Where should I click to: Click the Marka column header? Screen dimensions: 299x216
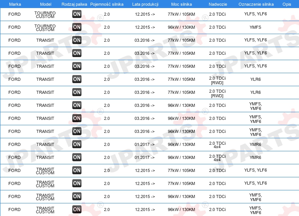pyautogui.click(x=15, y=4)
